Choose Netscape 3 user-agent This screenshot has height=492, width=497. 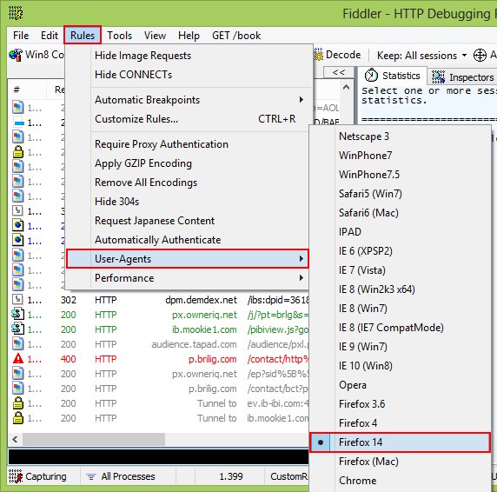(400, 136)
